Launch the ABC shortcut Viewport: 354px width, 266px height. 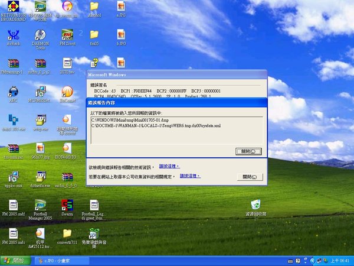[x=14, y=95]
